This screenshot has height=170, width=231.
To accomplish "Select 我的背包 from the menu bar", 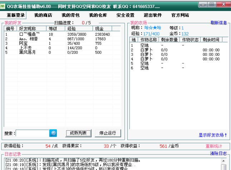I will tap(70, 15).
